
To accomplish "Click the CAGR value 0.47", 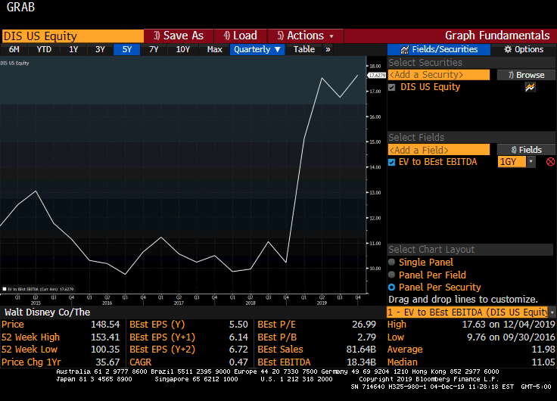I will (238, 362).
